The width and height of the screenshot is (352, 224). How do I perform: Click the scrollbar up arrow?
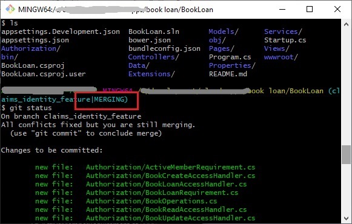point(347,24)
